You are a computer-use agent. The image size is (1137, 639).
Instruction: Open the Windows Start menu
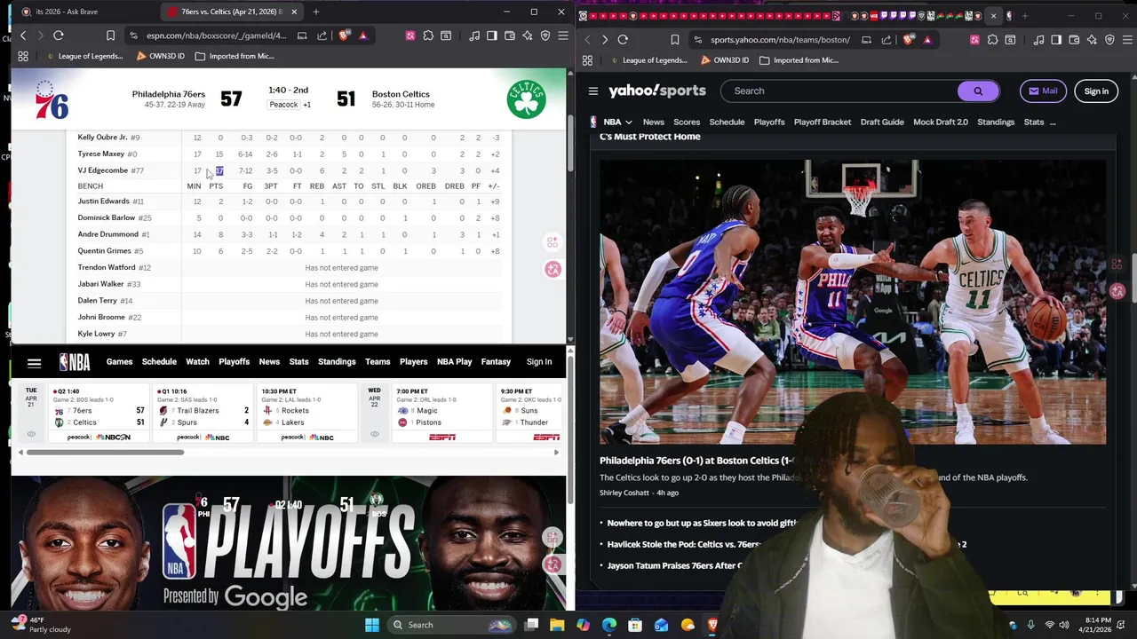point(372,625)
